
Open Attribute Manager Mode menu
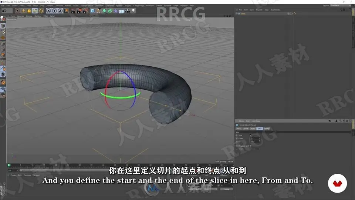point(241,121)
